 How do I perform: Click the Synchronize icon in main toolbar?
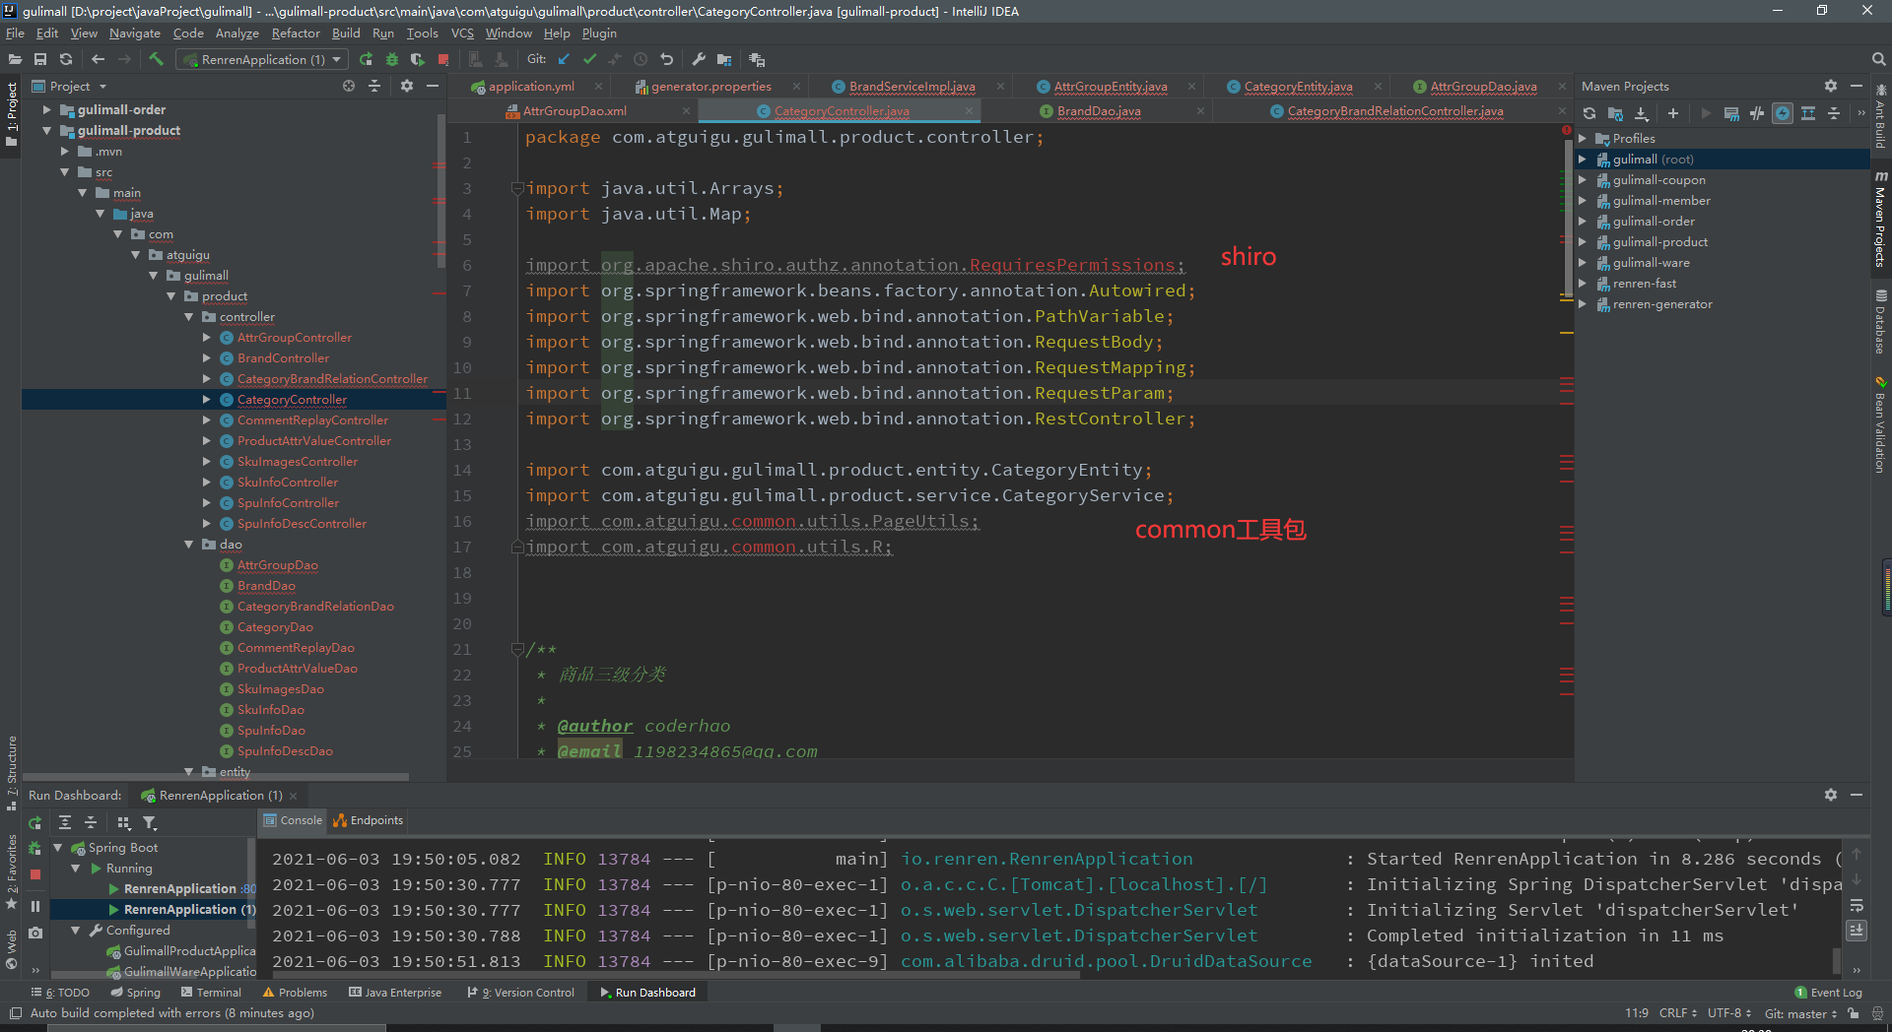coord(66,59)
